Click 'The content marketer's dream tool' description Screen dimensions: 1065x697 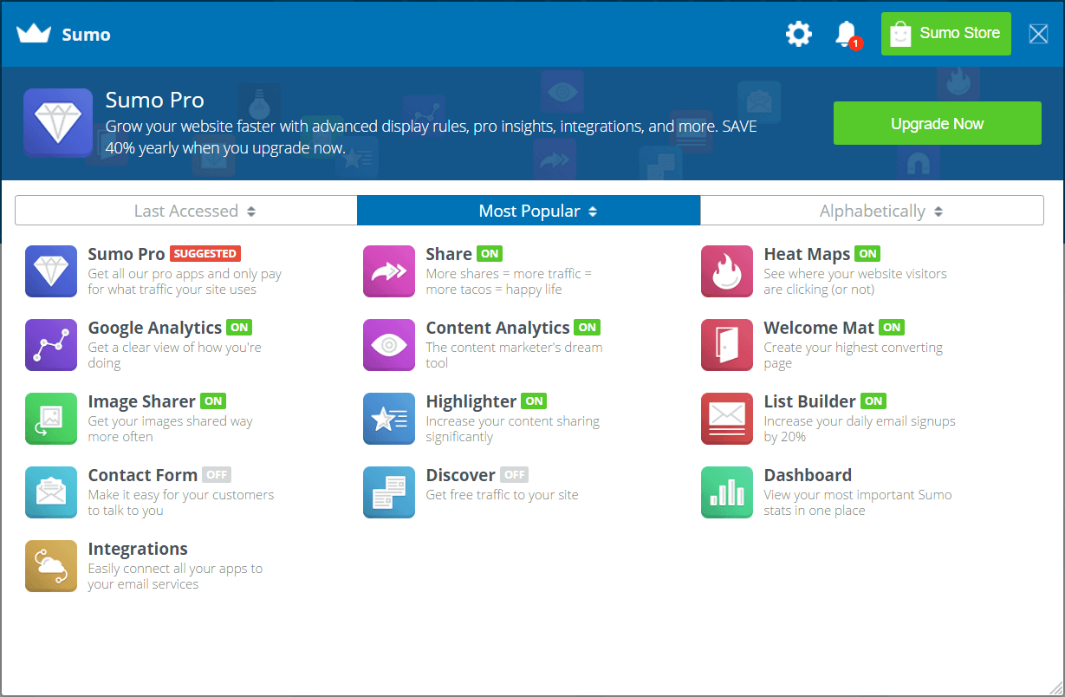514,355
